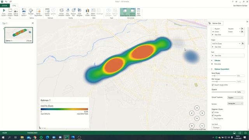Tilt map down with the down arrow

(x=197, y=118)
